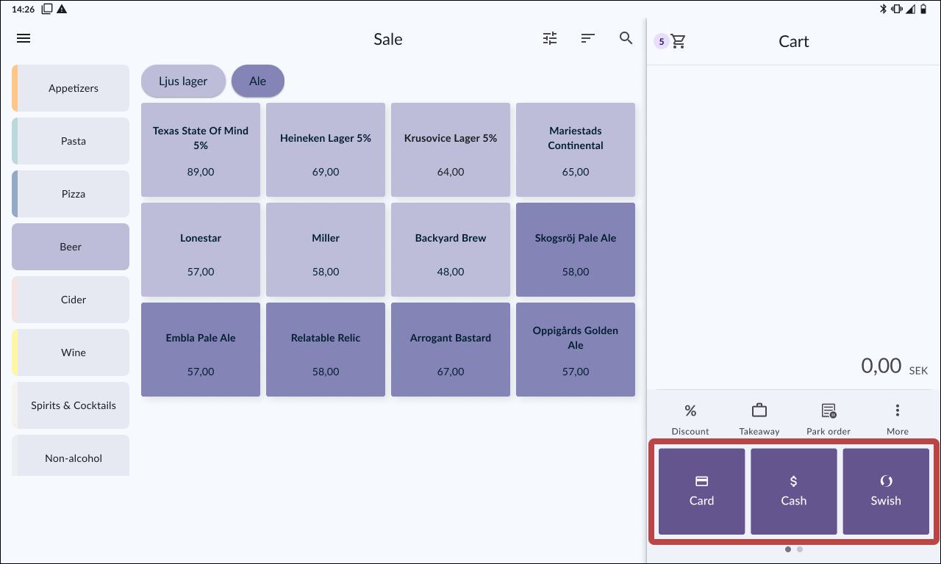The image size is (941, 564).
Task: Toggle the Ljus lager filter chip
Action: (183, 81)
